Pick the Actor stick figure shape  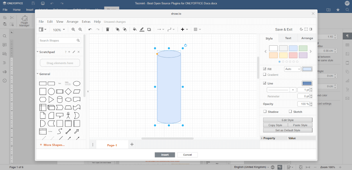pyautogui.click(x=68, y=115)
